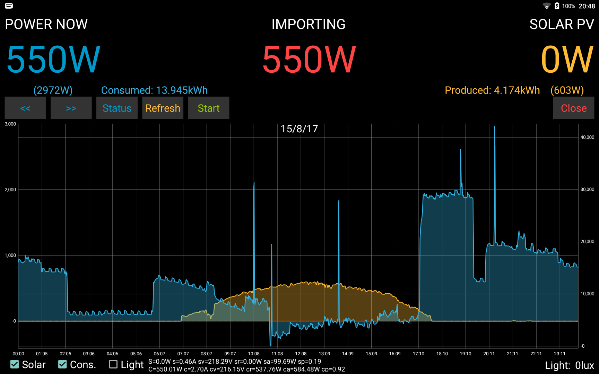The image size is (599, 374).
Task: Refresh the power data
Action: [163, 108]
